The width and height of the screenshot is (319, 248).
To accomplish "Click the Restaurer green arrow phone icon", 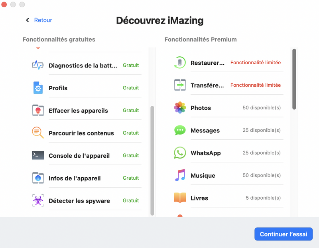I will pyautogui.click(x=180, y=62).
